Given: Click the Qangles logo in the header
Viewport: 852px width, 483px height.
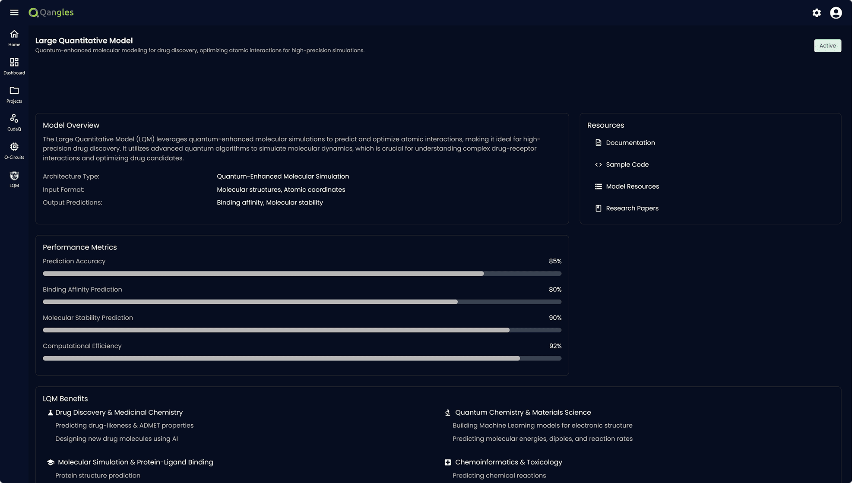Looking at the screenshot, I should click(51, 13).
